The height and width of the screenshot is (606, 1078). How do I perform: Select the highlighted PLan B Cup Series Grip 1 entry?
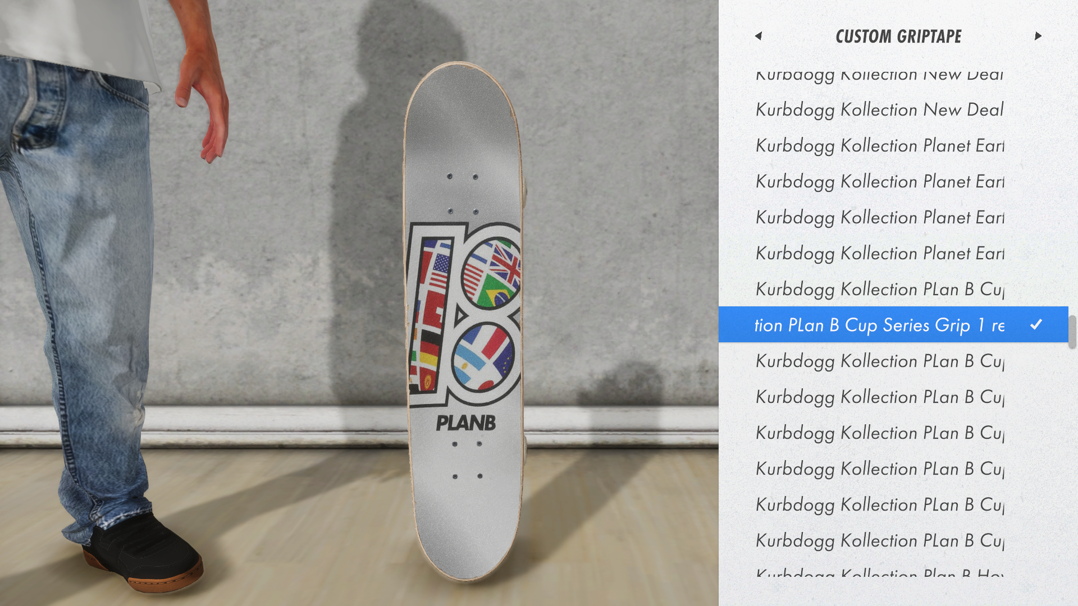[x=893, y=324]
